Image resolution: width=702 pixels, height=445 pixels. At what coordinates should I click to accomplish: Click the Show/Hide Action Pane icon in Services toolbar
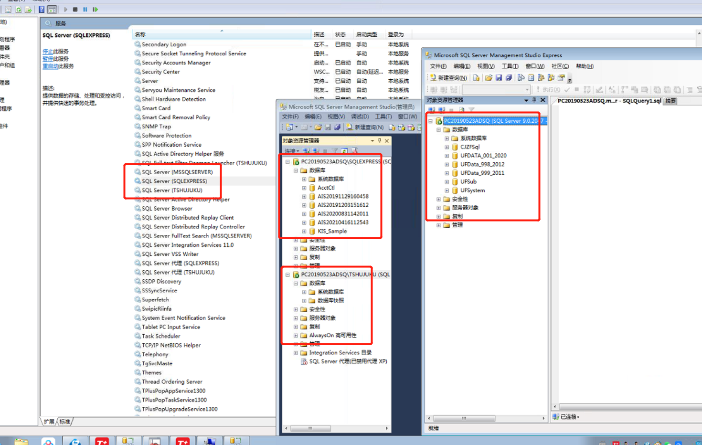pyautogui.click(x=52, y=9)
